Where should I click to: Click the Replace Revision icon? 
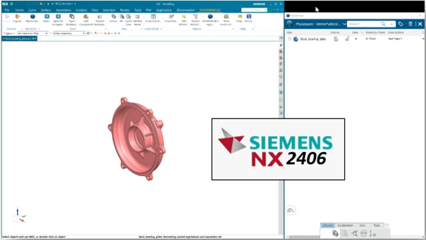(99, 17)
